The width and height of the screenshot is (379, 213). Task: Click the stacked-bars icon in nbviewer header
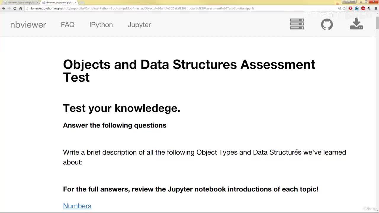pyautogui.click(x=297, y=24)
